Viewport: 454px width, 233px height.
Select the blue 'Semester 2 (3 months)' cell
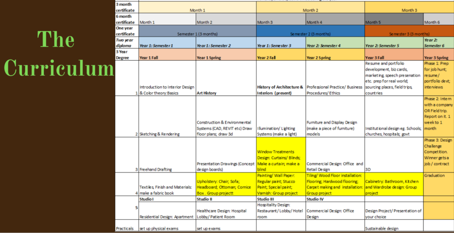310,34
